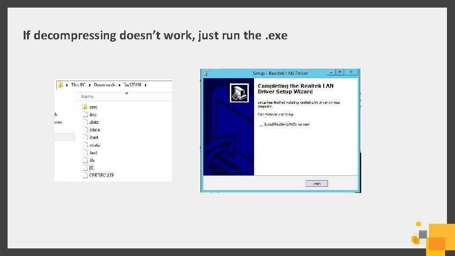Select the .bss file icon
455x256 pixels.
tap(85, 114)
